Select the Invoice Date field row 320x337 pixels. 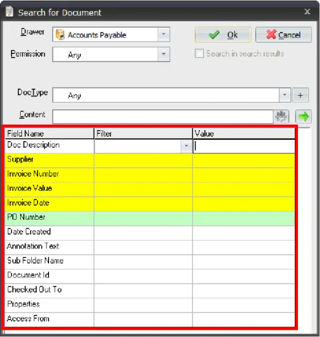coord(150,204)
